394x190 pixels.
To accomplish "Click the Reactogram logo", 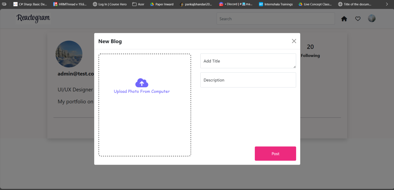I will pyautogui.click(x=33, y=18).
